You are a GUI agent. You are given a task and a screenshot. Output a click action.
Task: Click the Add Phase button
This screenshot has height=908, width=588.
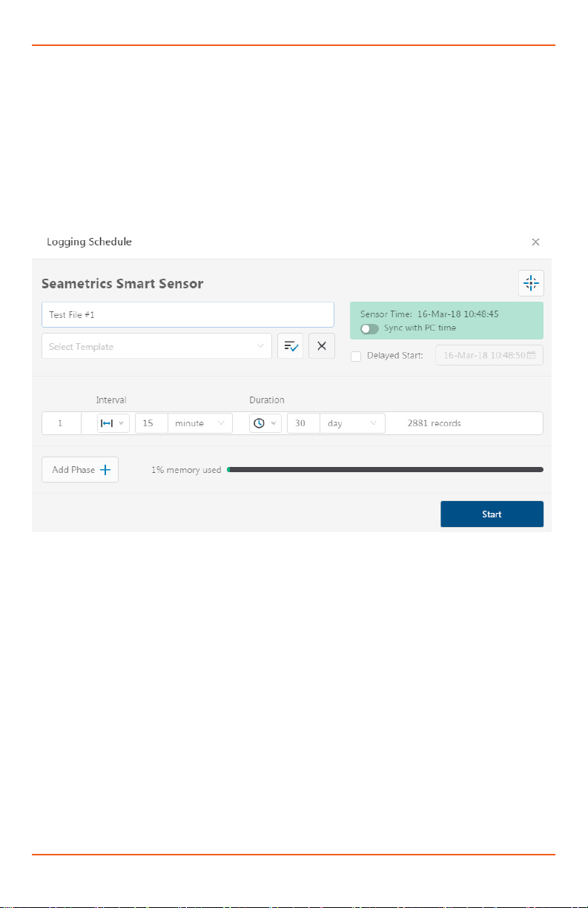pyautogui.click(x=80, y=470)
